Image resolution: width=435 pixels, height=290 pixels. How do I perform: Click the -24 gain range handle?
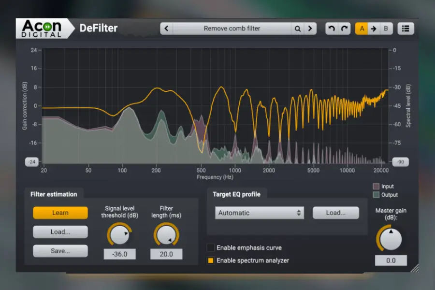[x=32, y=162]
